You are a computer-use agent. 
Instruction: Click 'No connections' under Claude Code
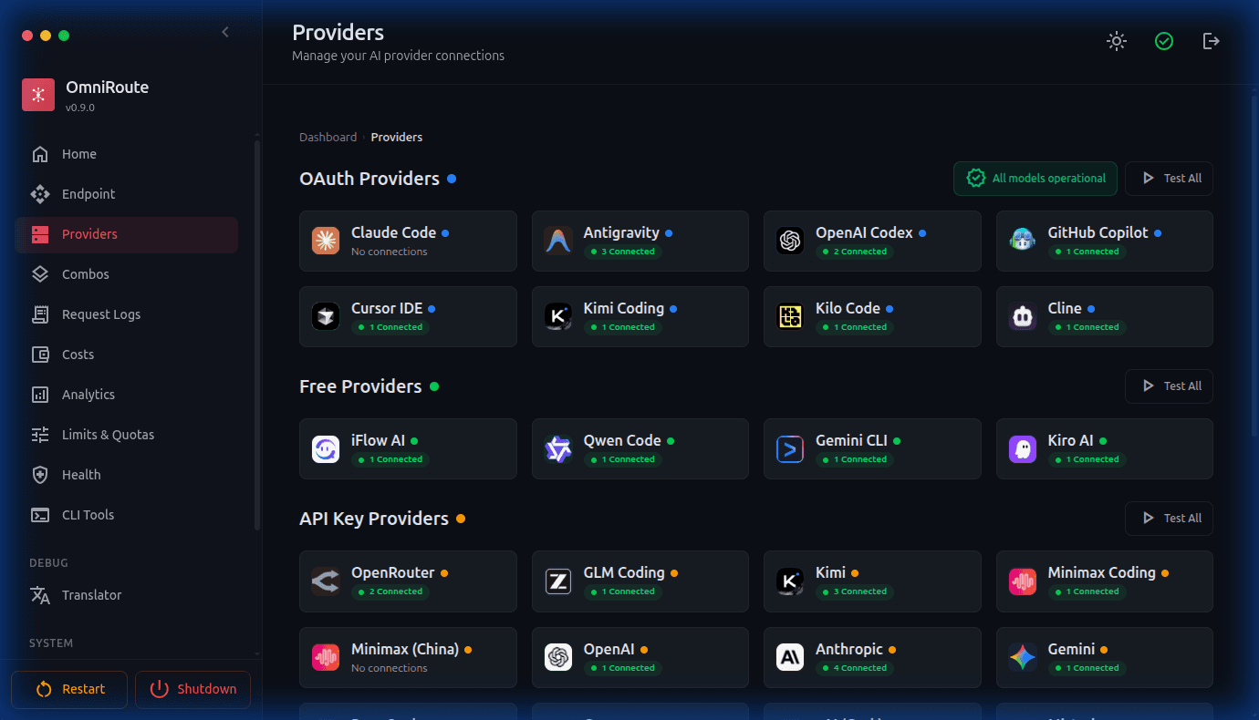coord(390,252)
